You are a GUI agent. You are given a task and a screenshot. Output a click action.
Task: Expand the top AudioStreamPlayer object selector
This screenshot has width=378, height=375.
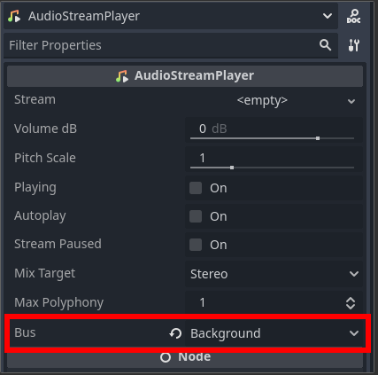171,16
